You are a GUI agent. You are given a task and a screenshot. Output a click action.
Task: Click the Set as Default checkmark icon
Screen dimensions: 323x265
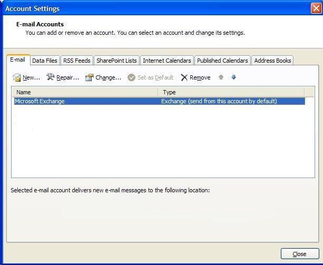(x=131, y=77)
